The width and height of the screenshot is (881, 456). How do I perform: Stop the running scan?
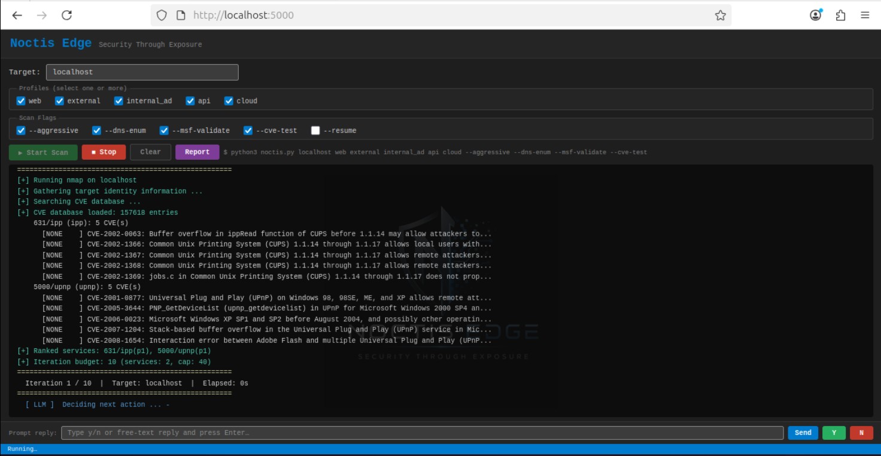pos(104,152)
